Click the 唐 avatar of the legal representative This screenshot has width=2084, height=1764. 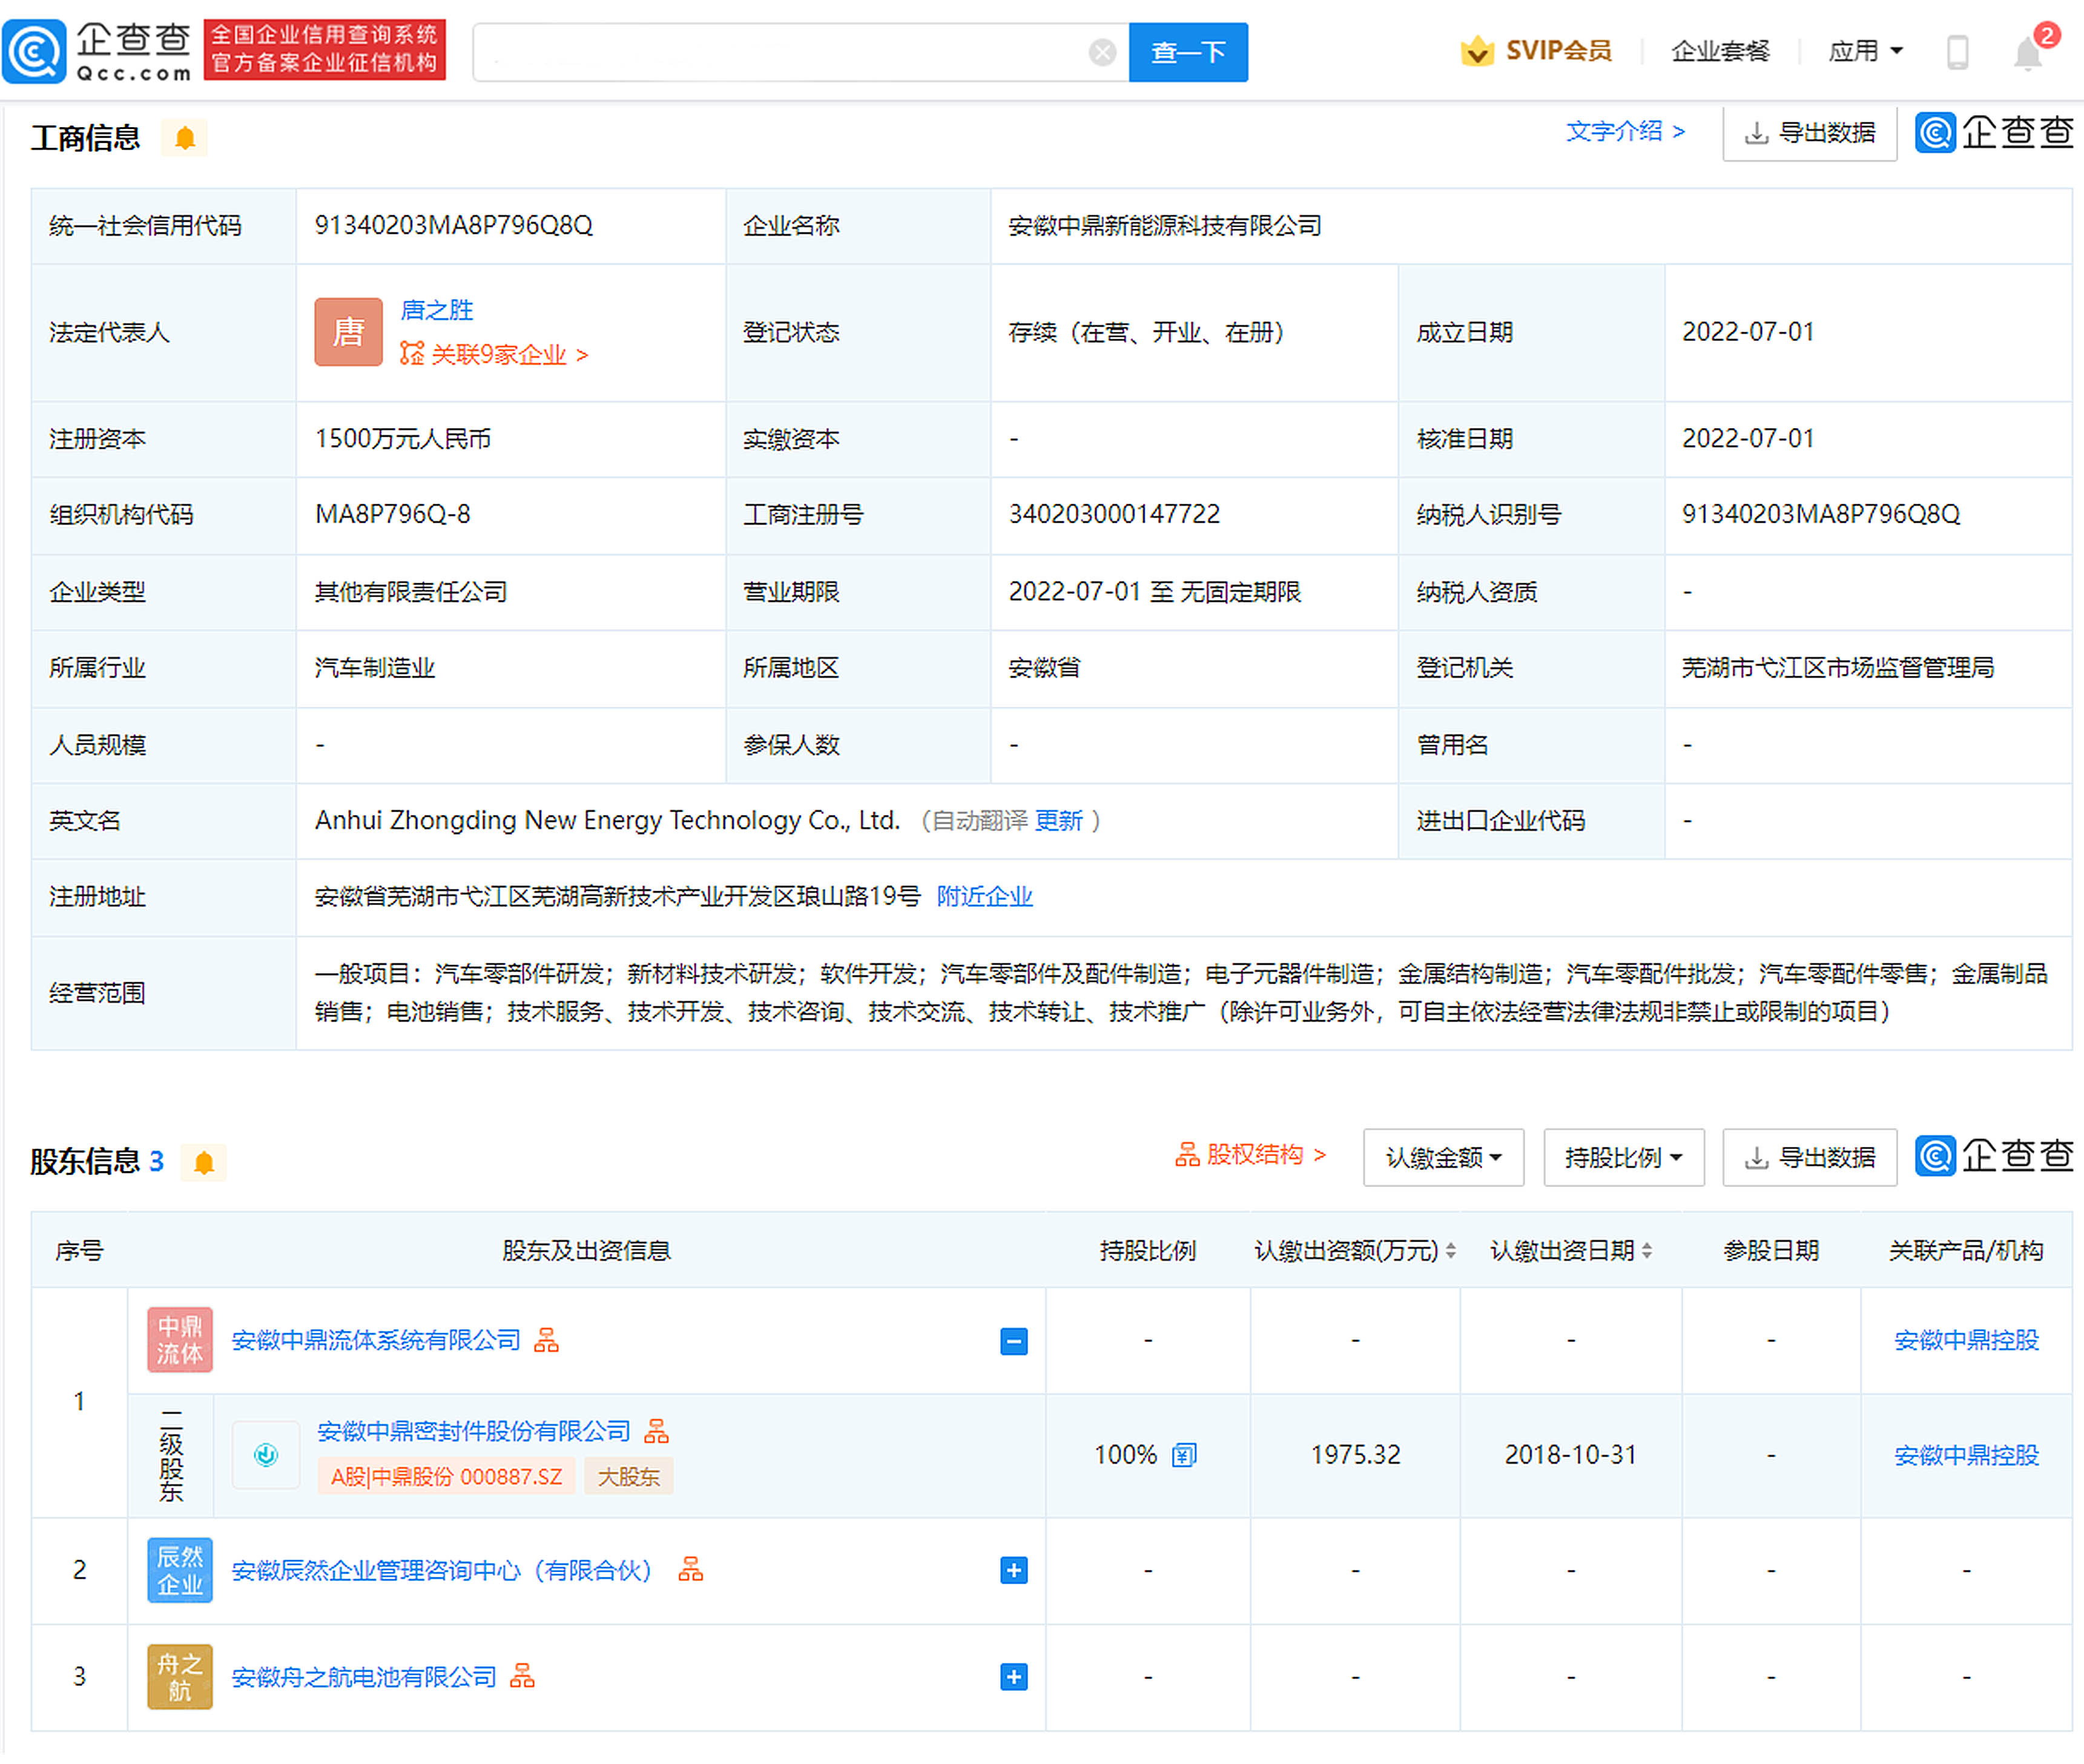(x=348, y=332)
